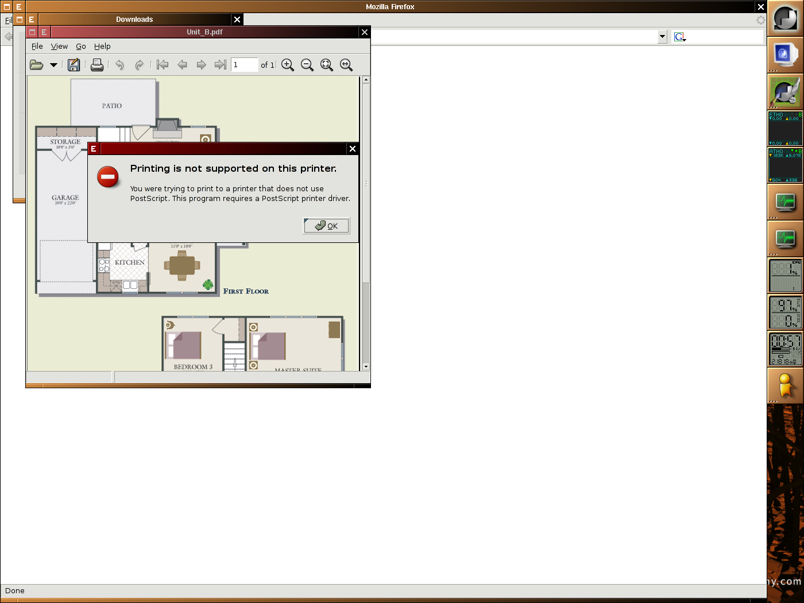Click the Done status bar text
The width and height of the screenshot is (804, 603).
click(x=15, y=590)
